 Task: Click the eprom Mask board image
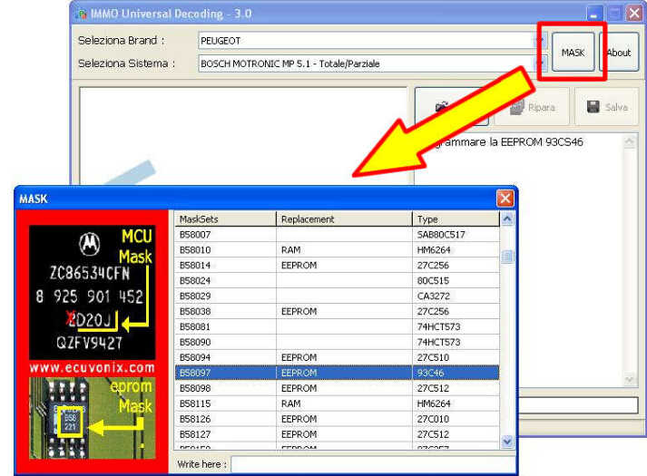pyautogui.click(x=92, y=418)
